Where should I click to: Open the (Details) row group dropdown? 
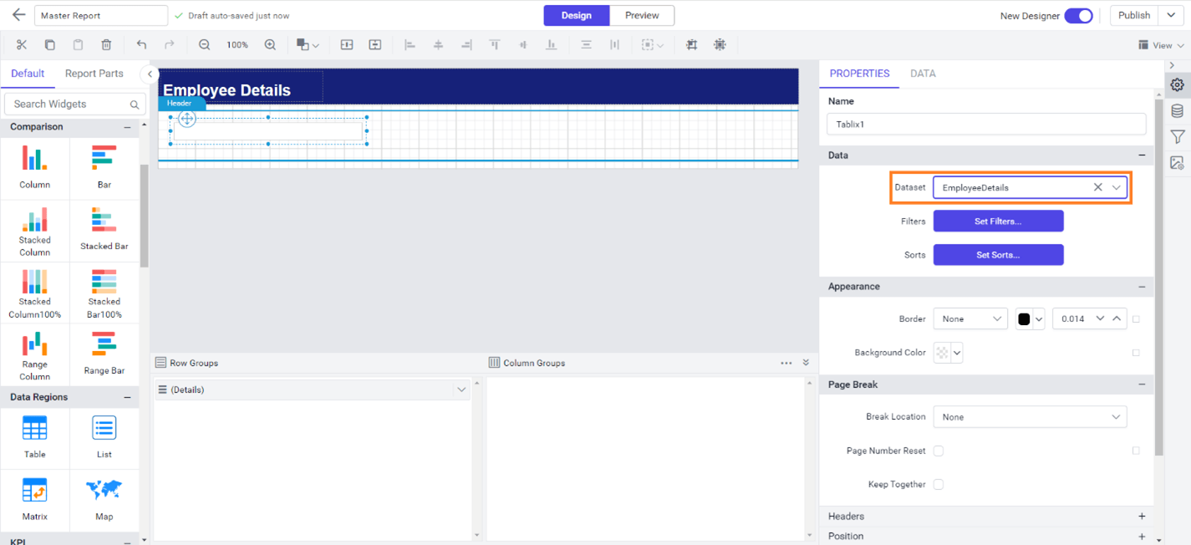(x=461, y=390)
